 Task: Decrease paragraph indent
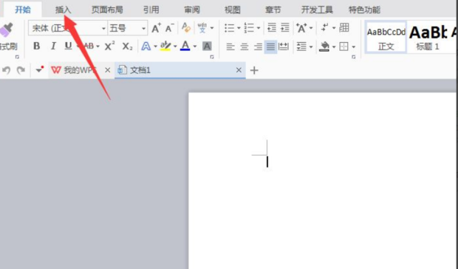[x=272, y=28]
